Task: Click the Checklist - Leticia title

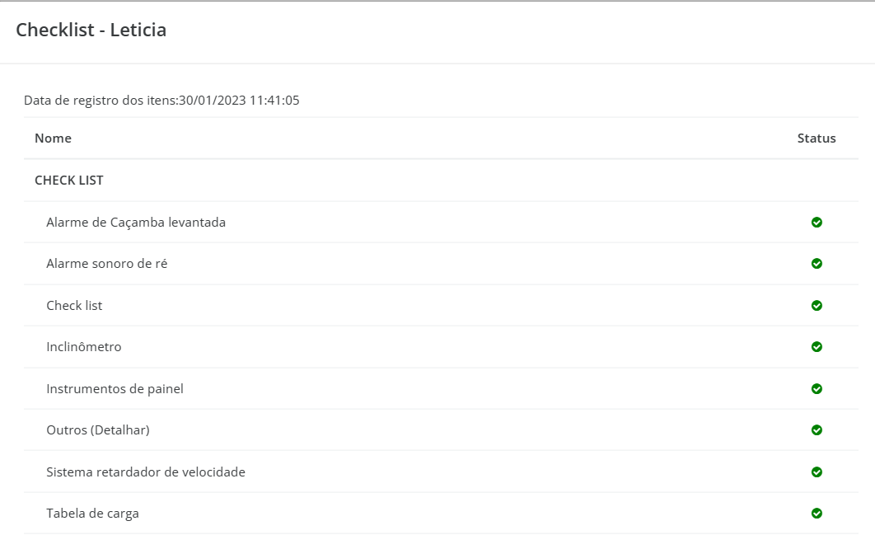Action: pos(91,30)
